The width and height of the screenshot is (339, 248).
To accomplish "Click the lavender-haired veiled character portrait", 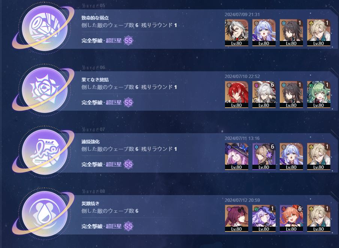I will tap(264, 218).
